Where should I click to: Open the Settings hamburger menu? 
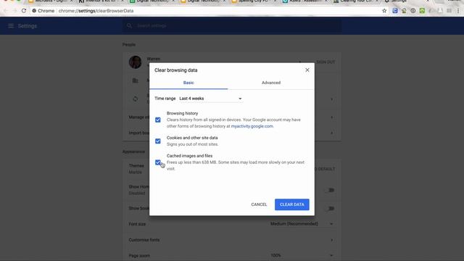pos(11,26)
